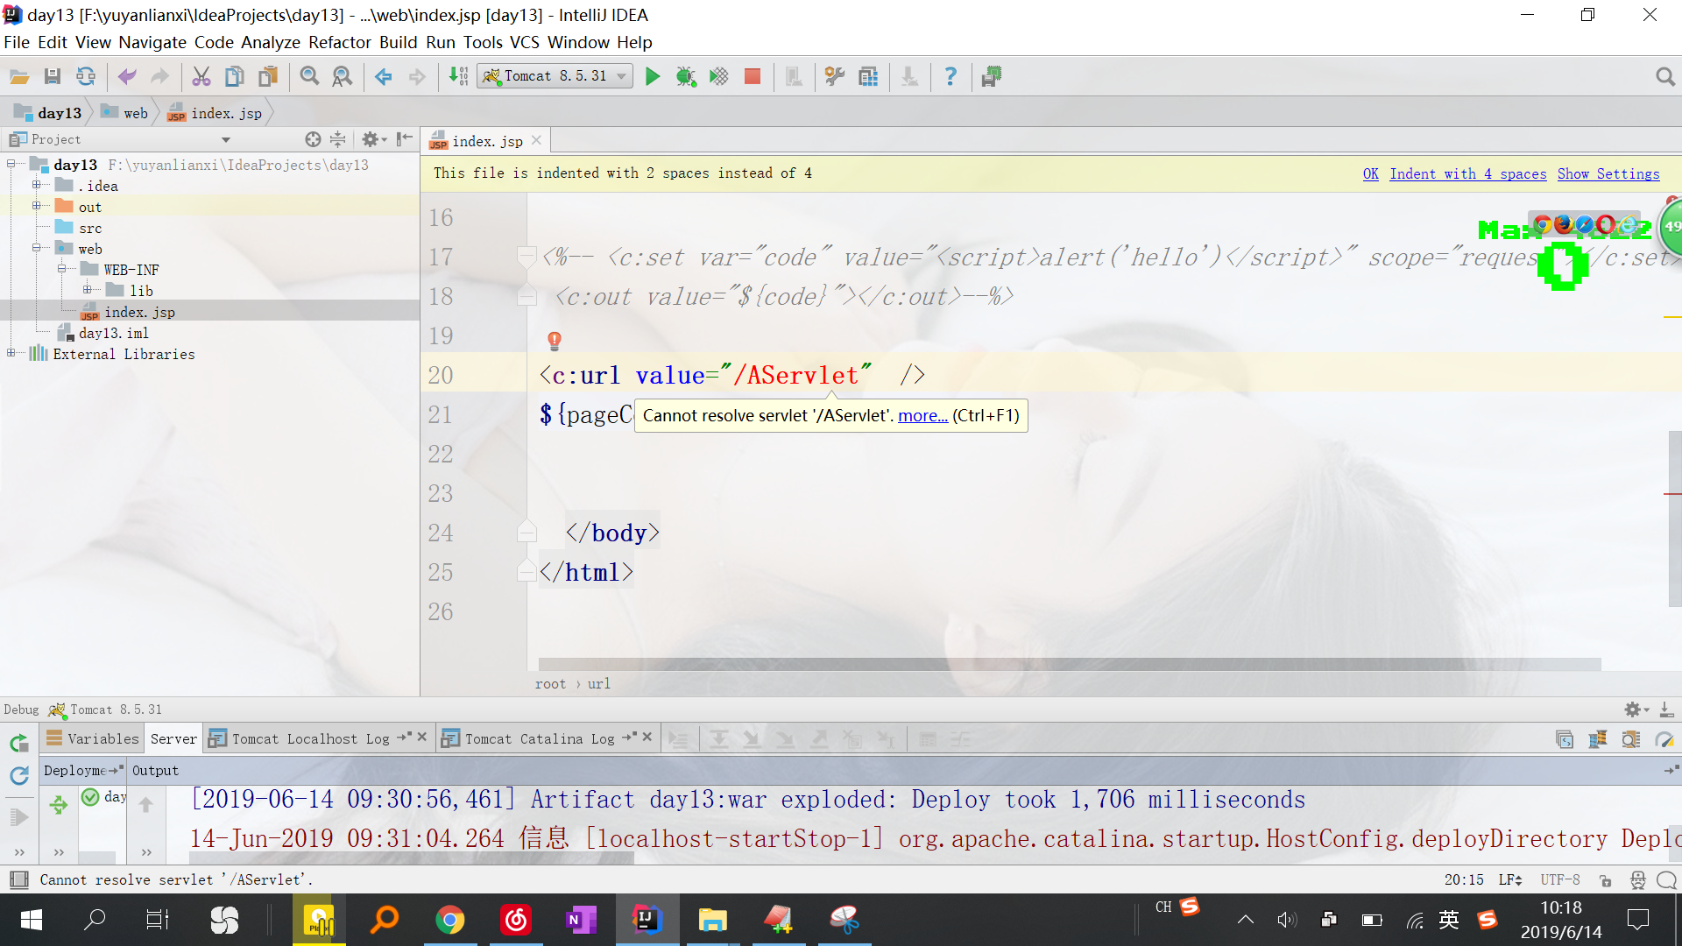Screen dimensions: 1682x946
Task: Open the Windows Start menu
Action: tap(32, 920)
